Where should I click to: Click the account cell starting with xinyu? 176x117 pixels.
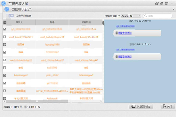[52, 91]
